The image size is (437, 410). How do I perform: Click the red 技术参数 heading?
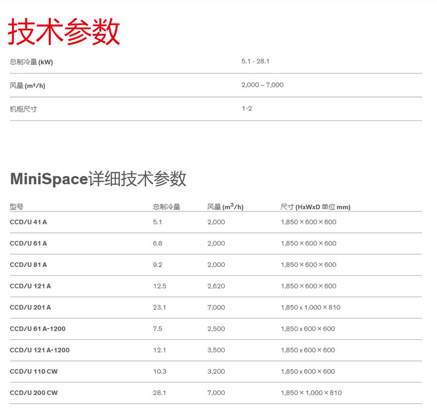click(x=64, y=31)
